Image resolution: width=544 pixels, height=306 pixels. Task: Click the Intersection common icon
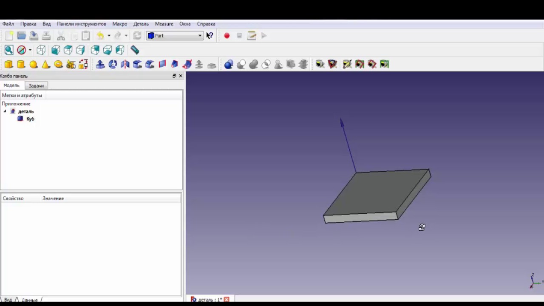click(266, 64)
